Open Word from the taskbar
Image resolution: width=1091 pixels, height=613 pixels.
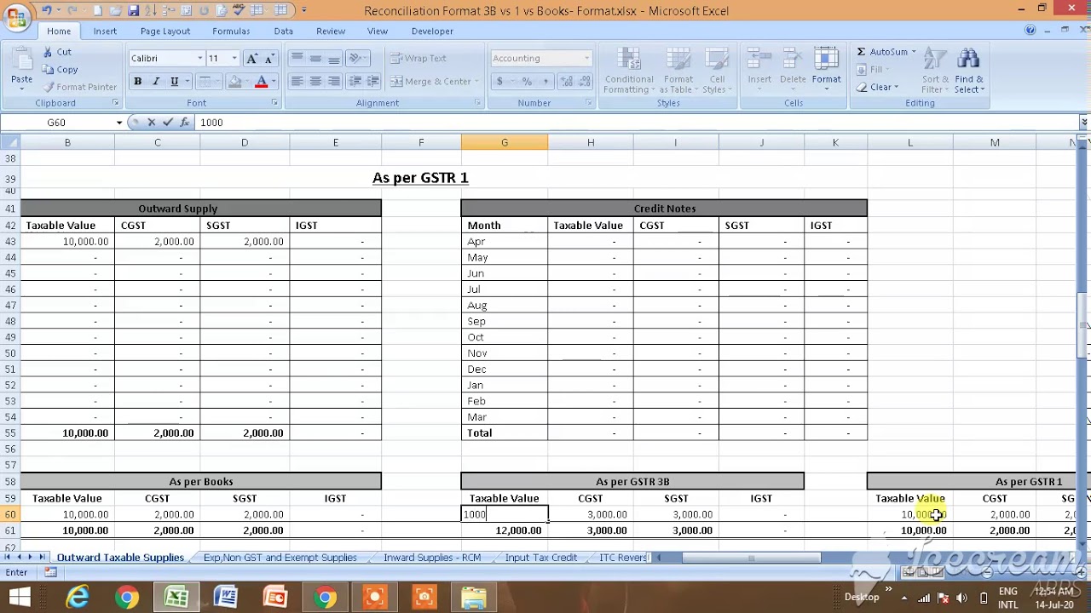pos(226,597)
